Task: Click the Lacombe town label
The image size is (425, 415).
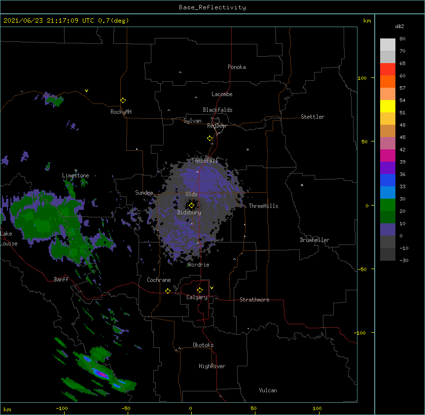Action: coord(222,94)
